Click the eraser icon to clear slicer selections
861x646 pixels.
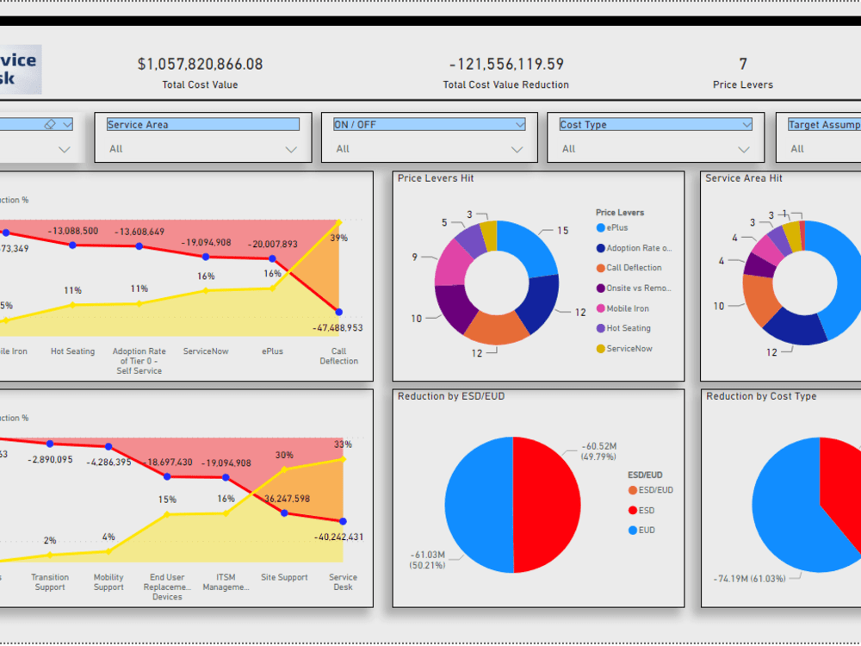[x=49, y=124]
